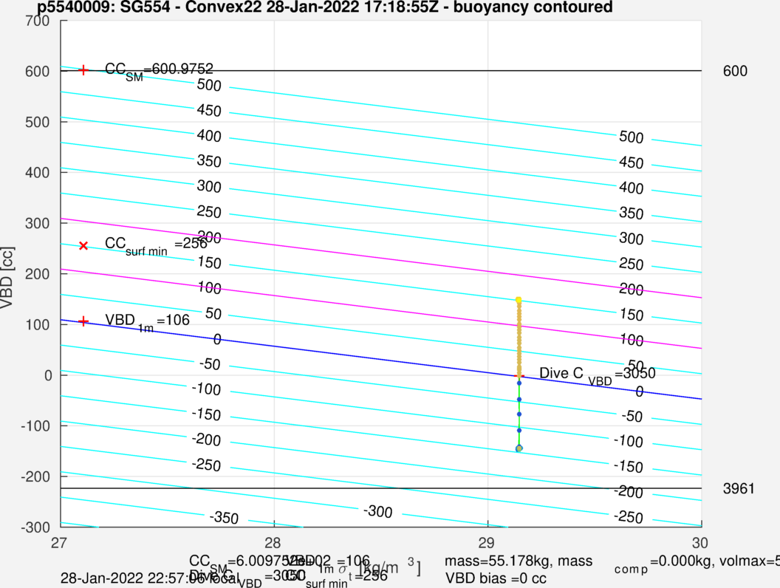Click y-axis tick label '400'

[x=38, y=173]
